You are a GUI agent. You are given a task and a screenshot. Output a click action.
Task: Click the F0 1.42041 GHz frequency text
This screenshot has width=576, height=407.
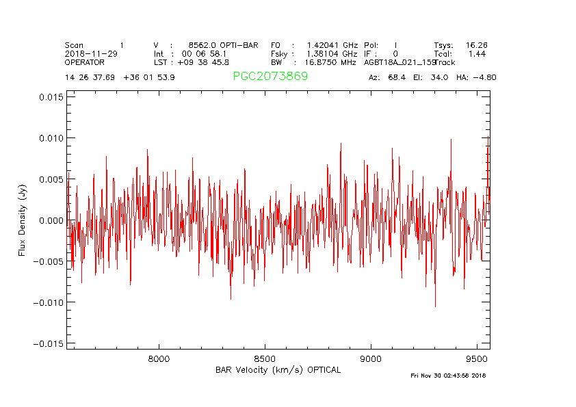click(x=313, y=44)
